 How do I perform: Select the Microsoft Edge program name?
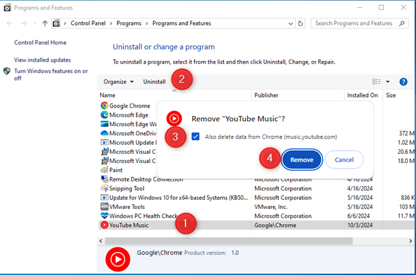[129, 115]
